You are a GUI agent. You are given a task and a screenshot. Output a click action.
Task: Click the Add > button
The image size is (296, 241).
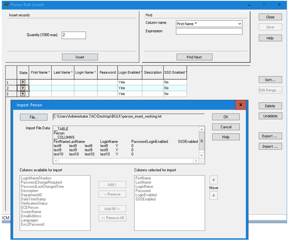tap(112, 184)
